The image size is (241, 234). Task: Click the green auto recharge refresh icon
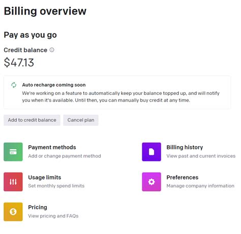point(14,85)
